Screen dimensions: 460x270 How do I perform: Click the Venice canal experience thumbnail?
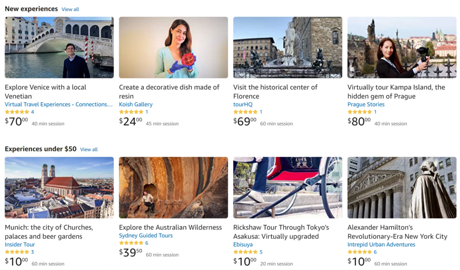59,47
